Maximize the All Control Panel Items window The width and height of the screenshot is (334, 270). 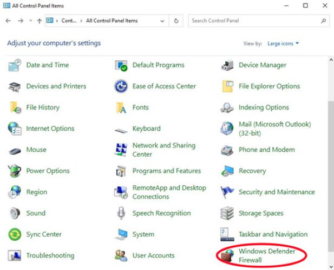(305, 5)
